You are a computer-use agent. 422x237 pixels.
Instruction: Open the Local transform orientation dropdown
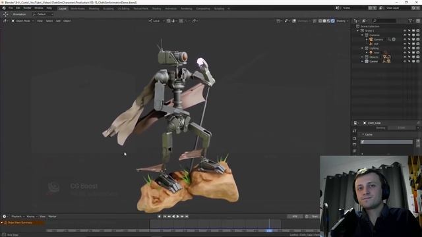pos(157,20)
